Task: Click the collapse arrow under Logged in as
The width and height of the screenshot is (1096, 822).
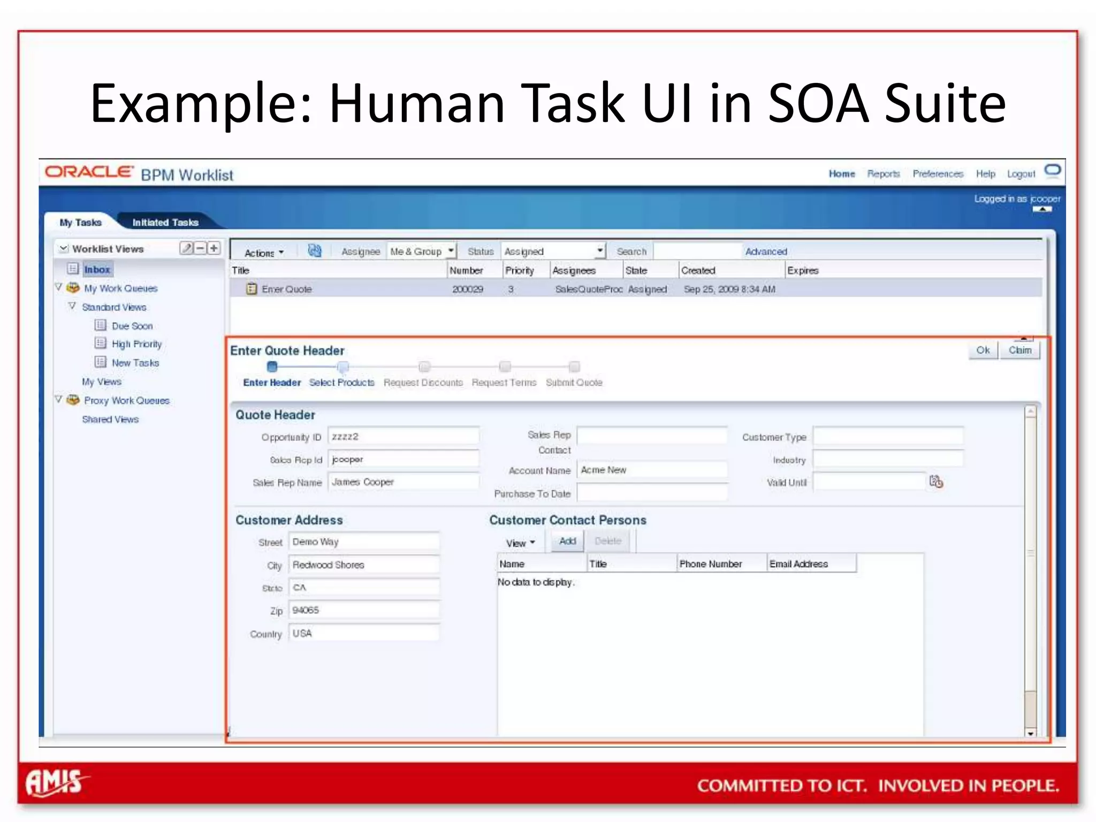Action: coord(1042,209)
